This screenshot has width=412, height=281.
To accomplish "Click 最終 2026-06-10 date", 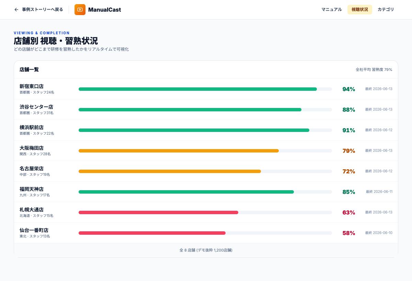I will tap(379, 233).
